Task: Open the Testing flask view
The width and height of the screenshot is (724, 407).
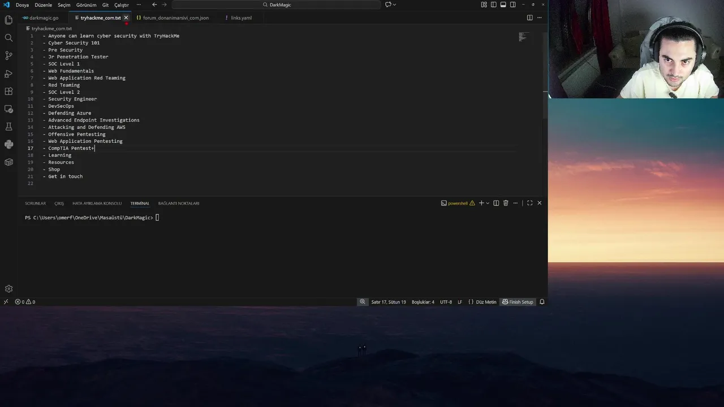Action: 8,127
